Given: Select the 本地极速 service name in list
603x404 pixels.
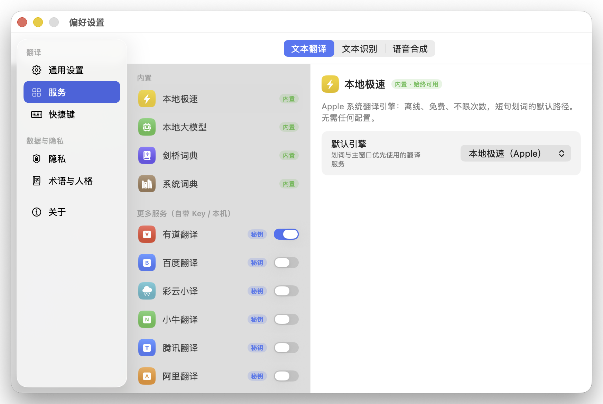Looking at the screenshot, I should 180,99.
